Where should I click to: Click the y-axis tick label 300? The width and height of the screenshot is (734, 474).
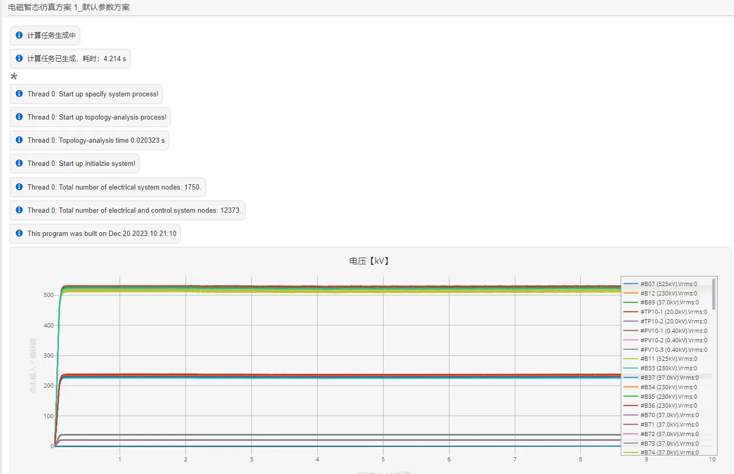click(48, 355)
